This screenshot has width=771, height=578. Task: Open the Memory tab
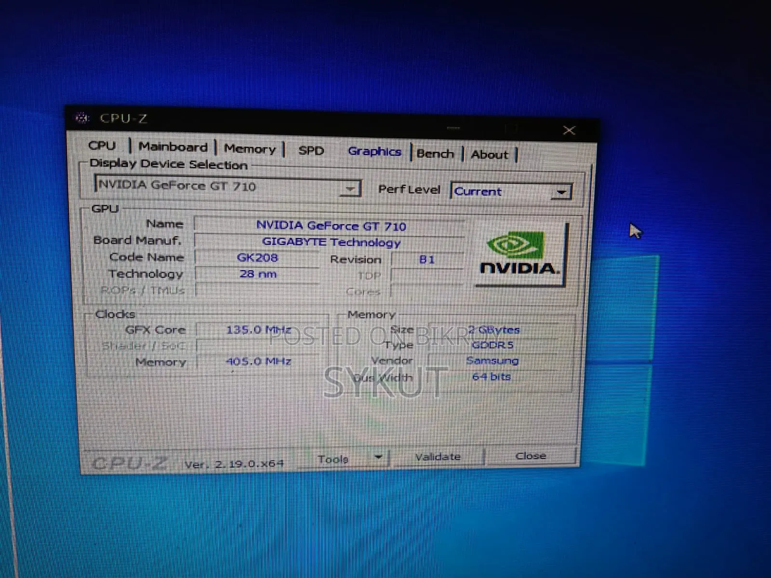[250, 149]
